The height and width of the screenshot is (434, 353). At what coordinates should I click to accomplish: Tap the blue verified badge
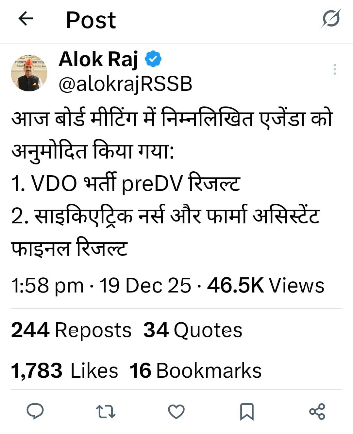click(153, 59)
